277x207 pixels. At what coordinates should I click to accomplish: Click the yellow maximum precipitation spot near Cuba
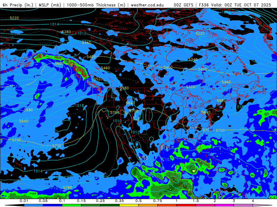click(194, 171)
